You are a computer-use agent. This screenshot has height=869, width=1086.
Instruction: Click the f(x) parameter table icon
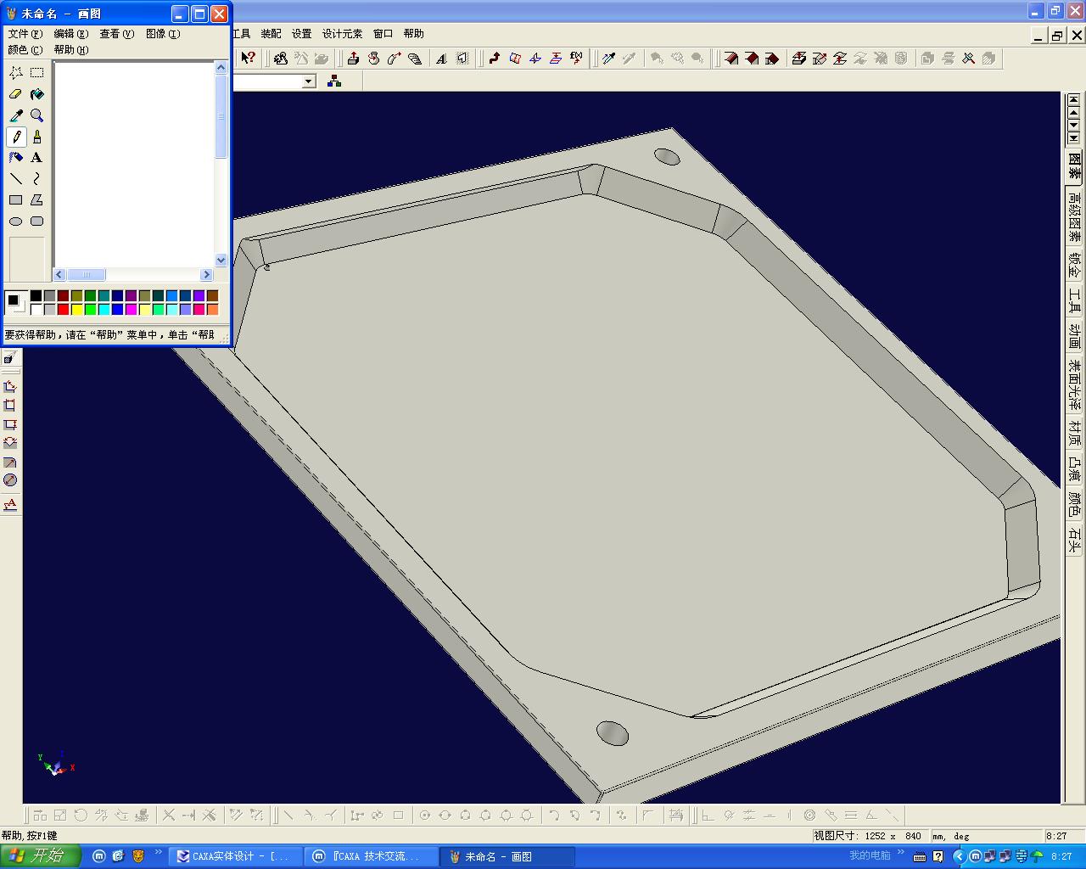[x=576, y=58]
